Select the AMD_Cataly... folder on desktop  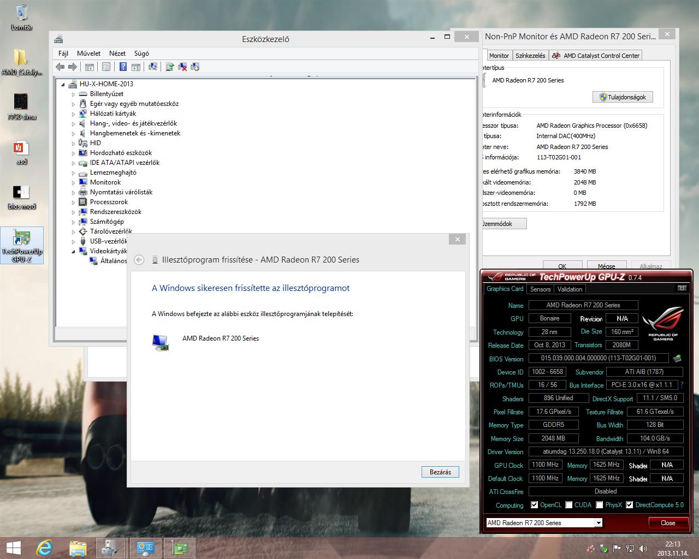point(21,62)
